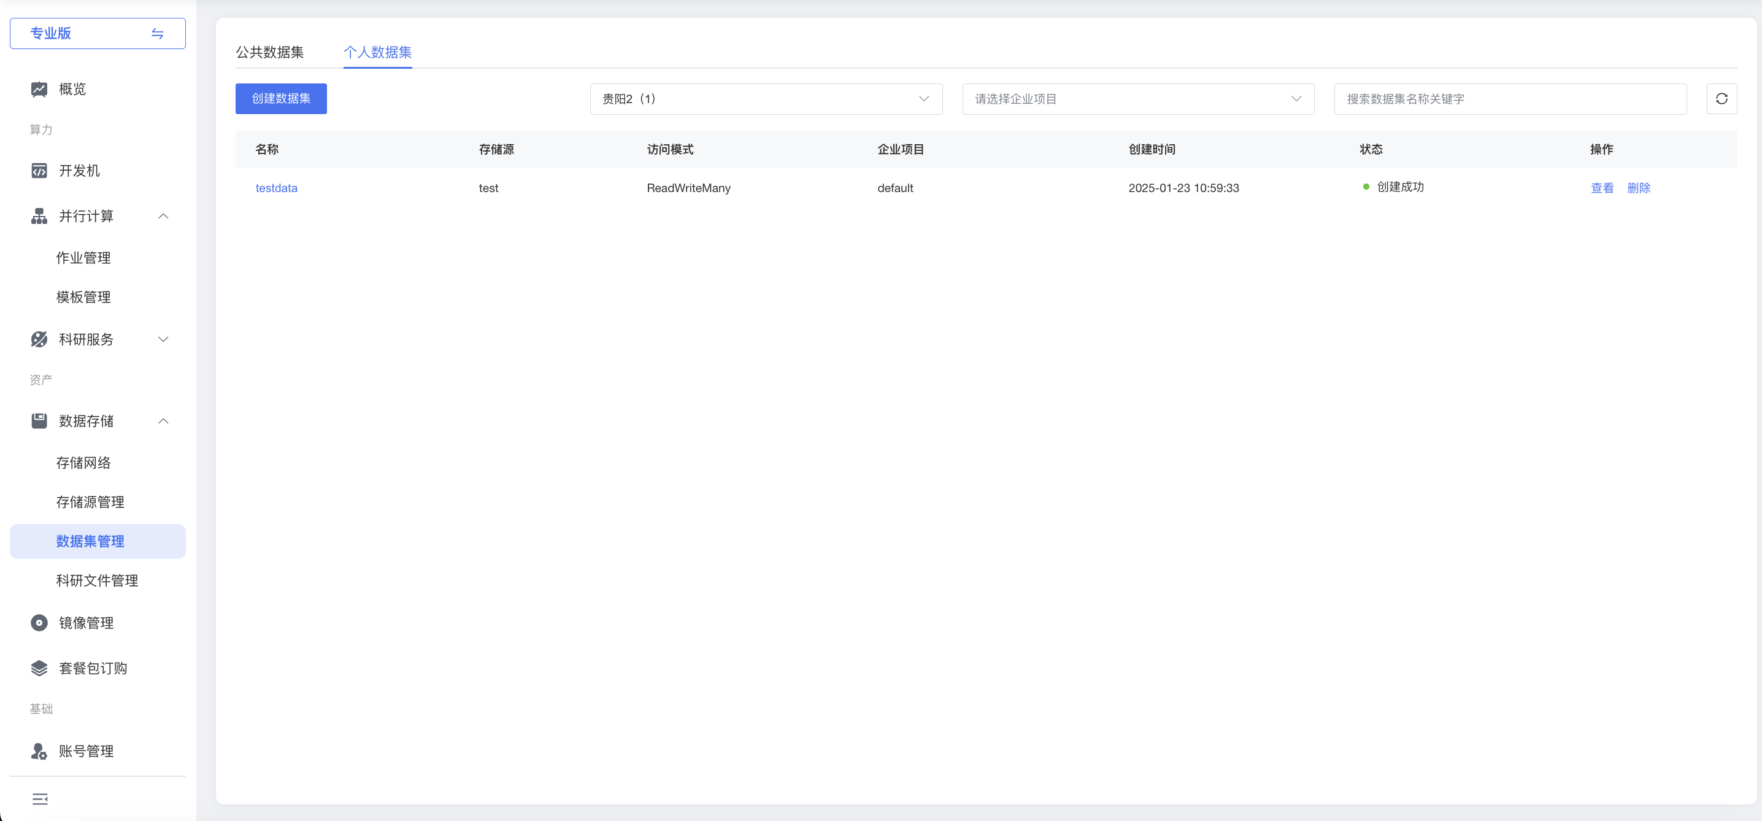The width and height of the screenshot is (1762, 821).
Task: Go to 模板管理
Action: coord(83,297)
